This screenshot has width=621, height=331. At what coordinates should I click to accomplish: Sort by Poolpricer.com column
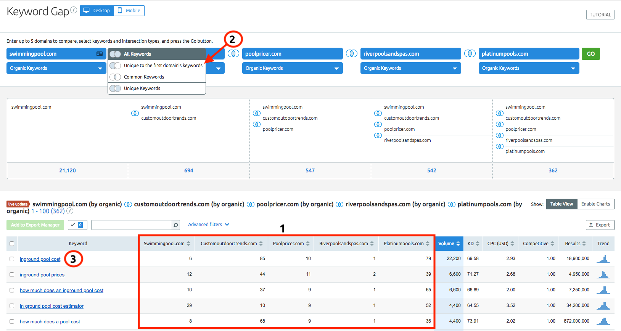coord(291,244)
